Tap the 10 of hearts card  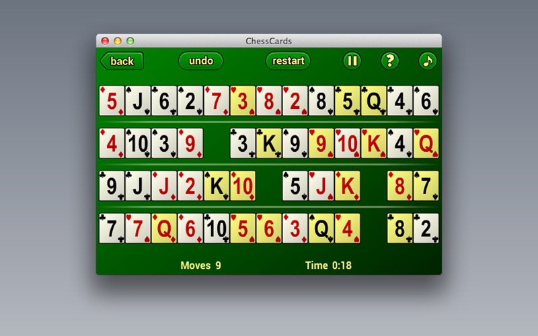point(347,143)
